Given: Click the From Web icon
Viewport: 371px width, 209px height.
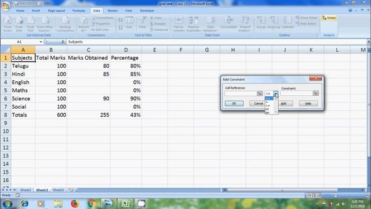Looking at the screenshot, I should [x=19, y=24].
